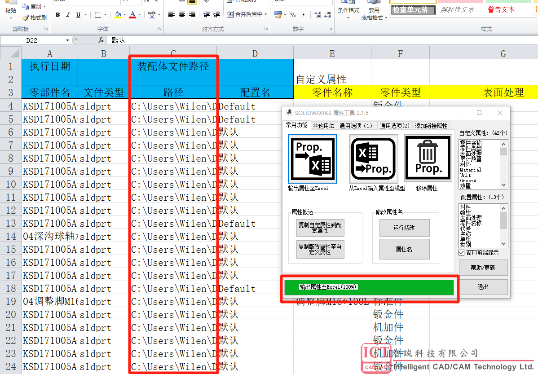The width and height of the screenshot is (538, 374).
Task: Open the font color dropdown arrow
Action: coord(139,15)
